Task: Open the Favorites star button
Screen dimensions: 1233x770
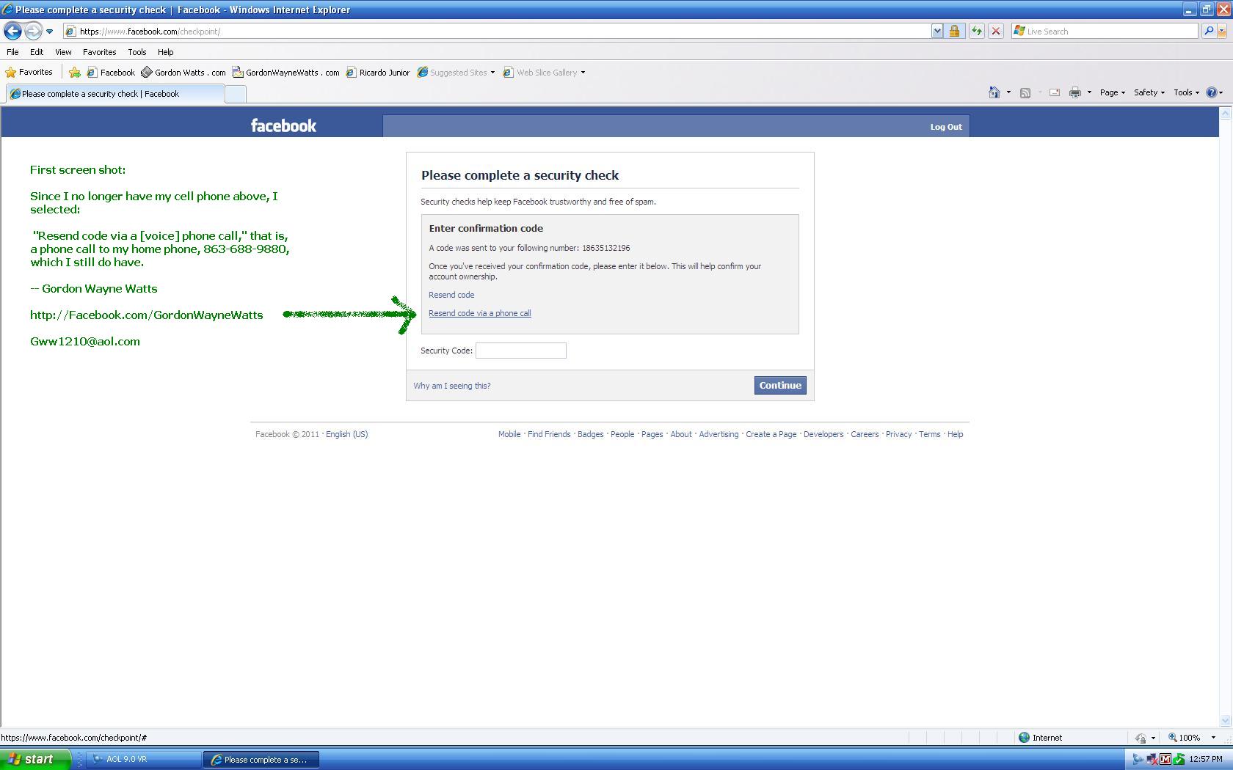Action: coord(29,73)
